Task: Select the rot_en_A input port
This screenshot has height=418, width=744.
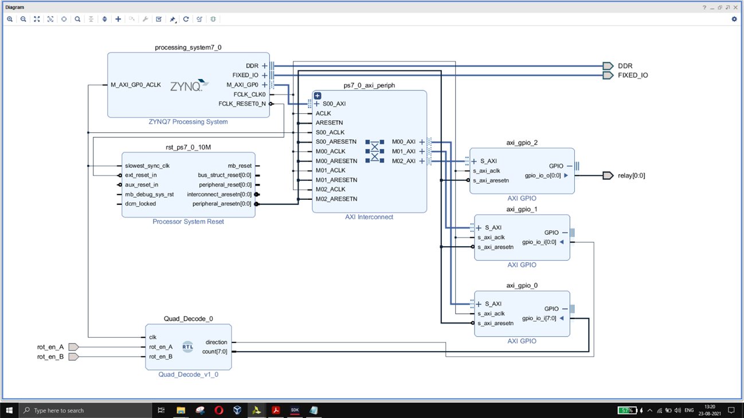Action: pos(73,347)
